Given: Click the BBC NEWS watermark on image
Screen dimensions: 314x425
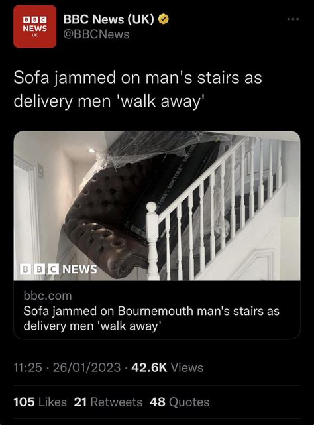Looking at the screenshot, I should pyautogui.click(x=58, y=269).
